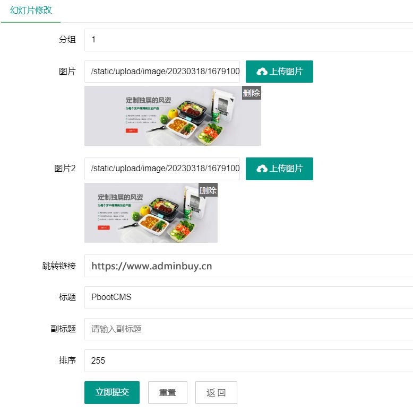The image size is (413, 414).
Task: Click the 副标题 field label
Action: (x=63, y=329)
